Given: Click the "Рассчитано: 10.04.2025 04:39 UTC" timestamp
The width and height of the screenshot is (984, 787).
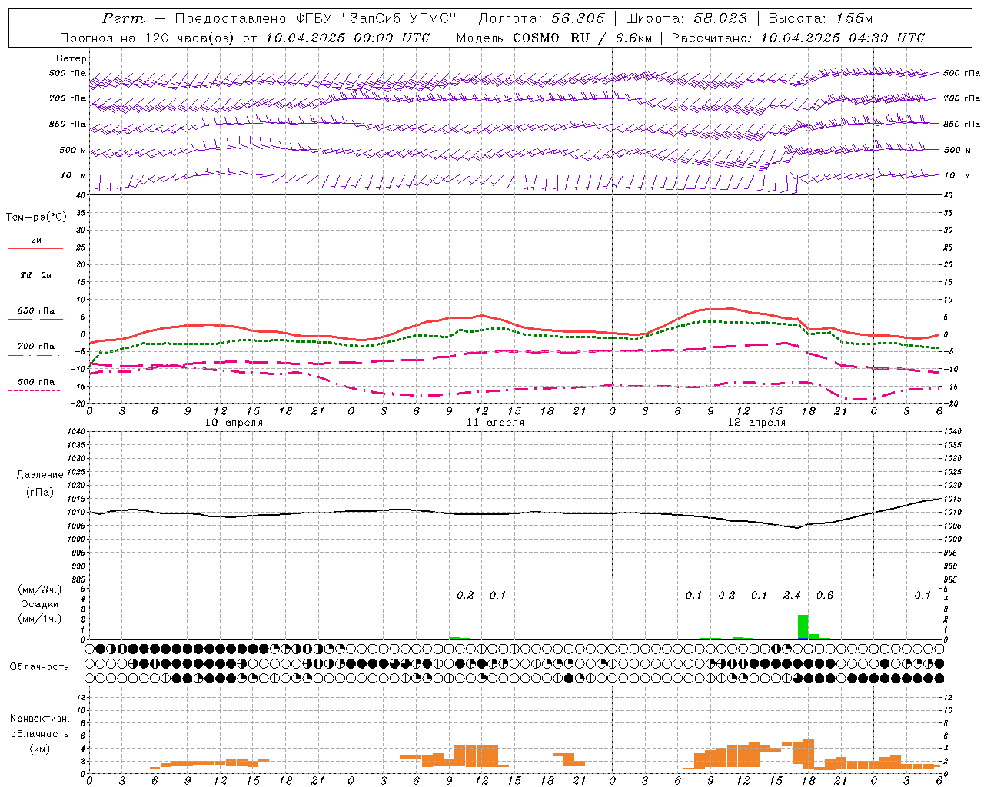Looking at the screenshot, I should [x=798, y=38].
